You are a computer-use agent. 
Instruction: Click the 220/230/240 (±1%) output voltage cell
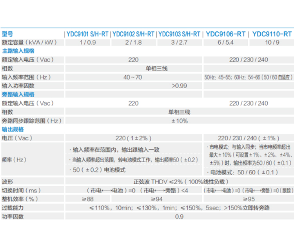tap(249, 138)
